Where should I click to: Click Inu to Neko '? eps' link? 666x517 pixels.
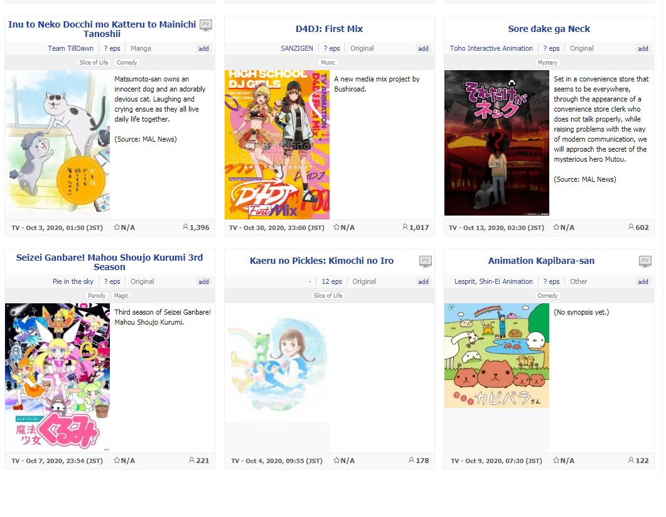[112, 48]
